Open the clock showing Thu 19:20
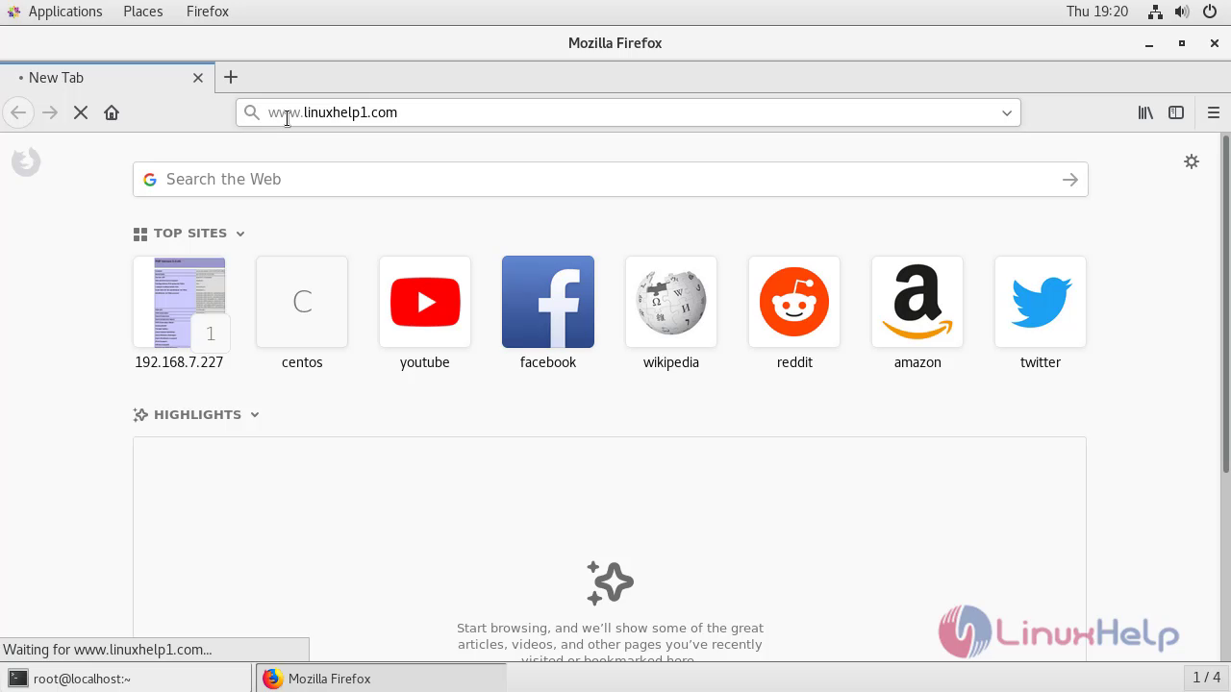Viewport: 1231px width, 692px height. pyautogui.click(x=1097, y=12)
